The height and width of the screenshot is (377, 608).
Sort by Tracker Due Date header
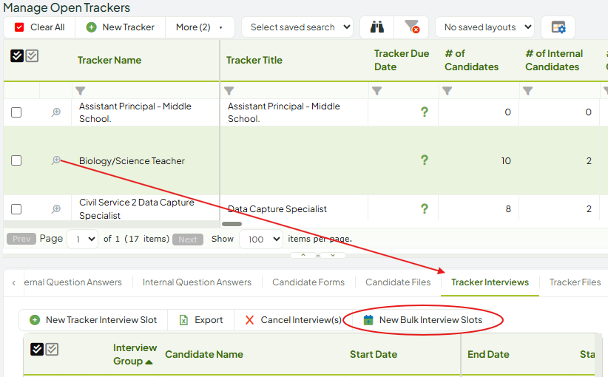(402, 60)
